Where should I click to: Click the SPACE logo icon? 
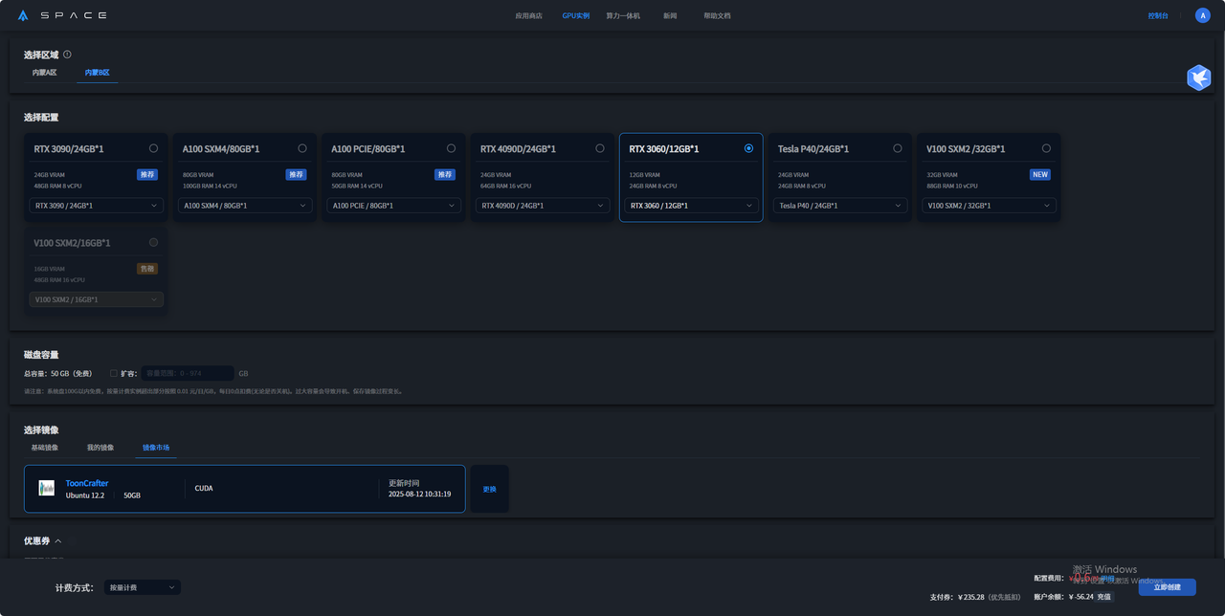[23, 15]
